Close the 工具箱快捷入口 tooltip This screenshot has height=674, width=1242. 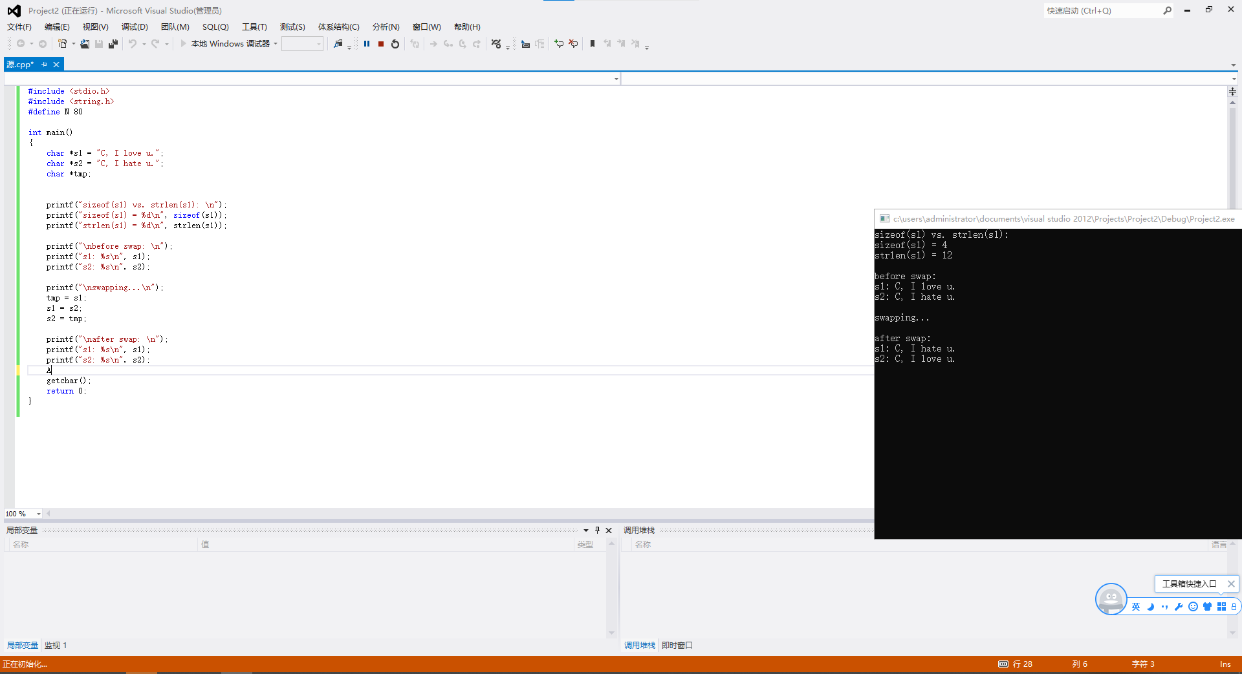1231,584
